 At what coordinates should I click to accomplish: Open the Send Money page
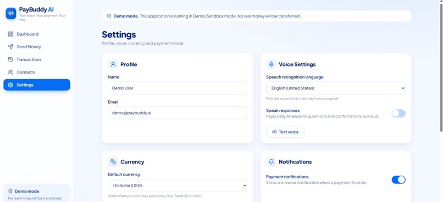(37, 47)
